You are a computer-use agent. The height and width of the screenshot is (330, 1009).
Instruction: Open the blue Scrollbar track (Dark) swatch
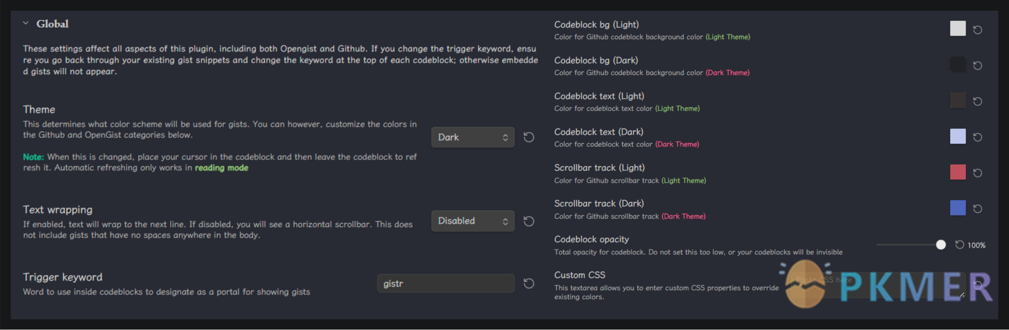pos(958,208)
